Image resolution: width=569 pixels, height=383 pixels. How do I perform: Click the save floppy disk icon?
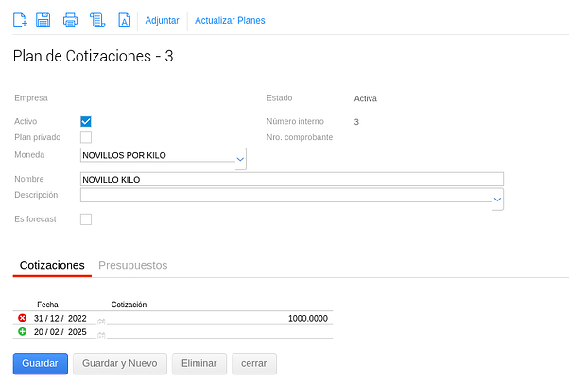(x=43, y=20)
